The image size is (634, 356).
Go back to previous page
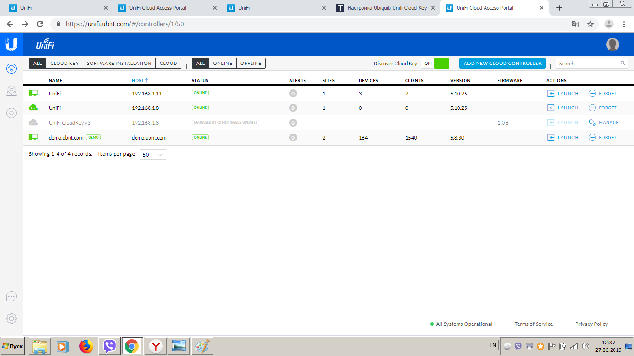(10, 24)
